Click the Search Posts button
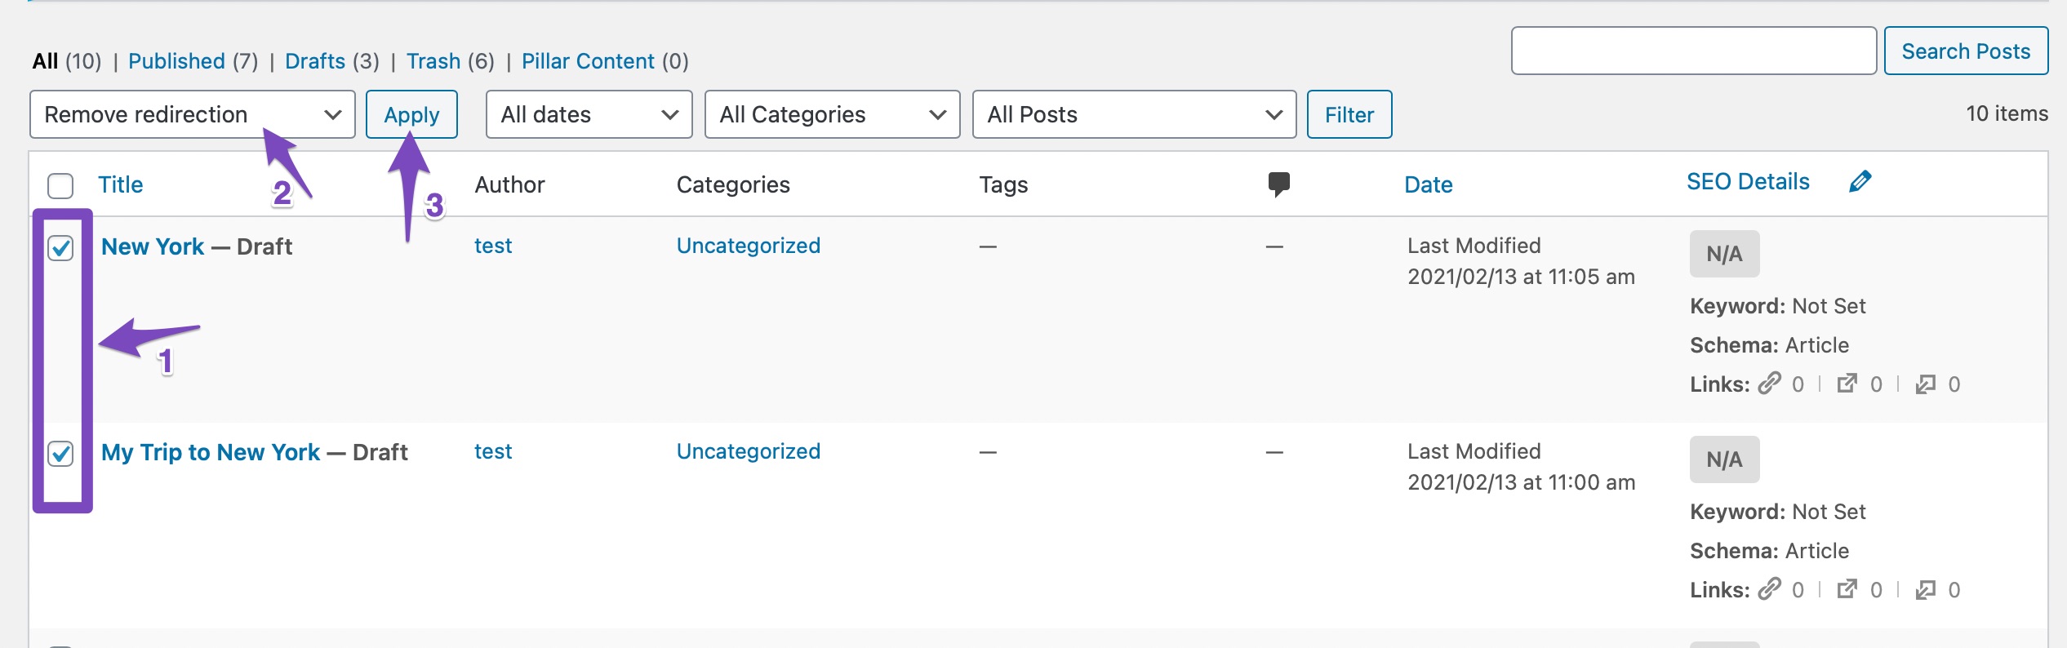This screenshot has height=648, width=2067. click(1965, 51)
